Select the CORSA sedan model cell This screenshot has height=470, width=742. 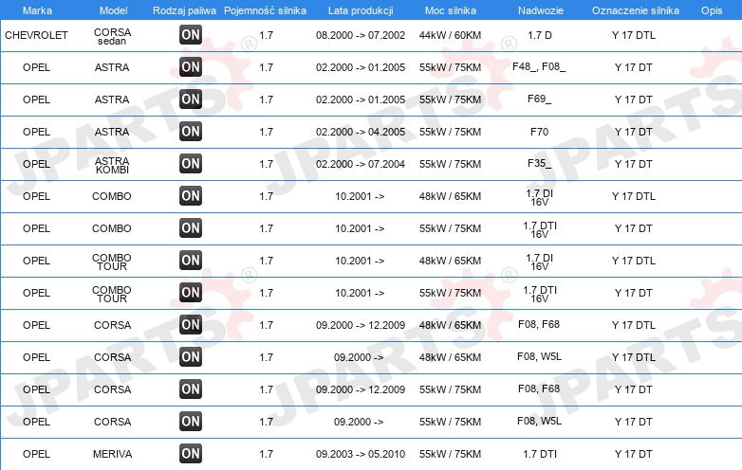112,36
